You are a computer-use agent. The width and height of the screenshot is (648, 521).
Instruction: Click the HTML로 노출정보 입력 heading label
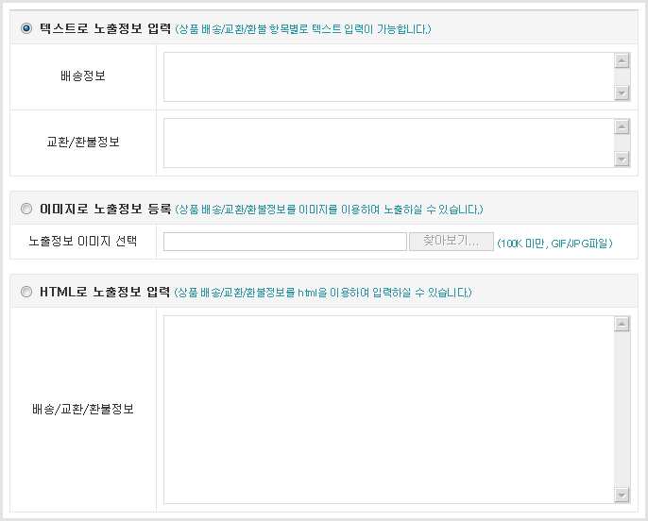(106, 292)
